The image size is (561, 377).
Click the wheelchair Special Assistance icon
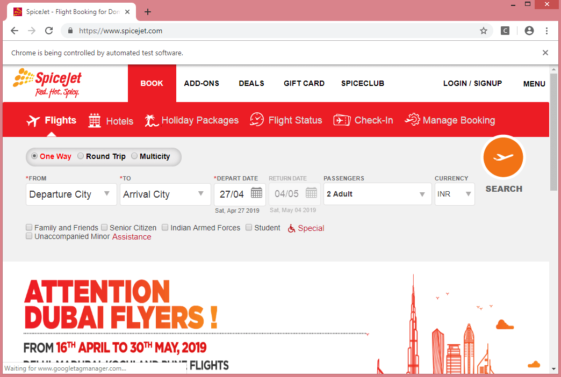[x=292, y=228]
